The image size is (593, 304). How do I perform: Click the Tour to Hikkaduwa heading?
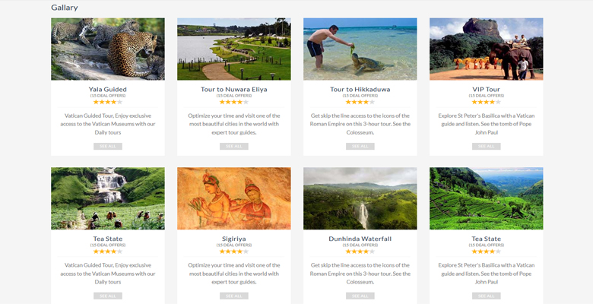(360, 89)
